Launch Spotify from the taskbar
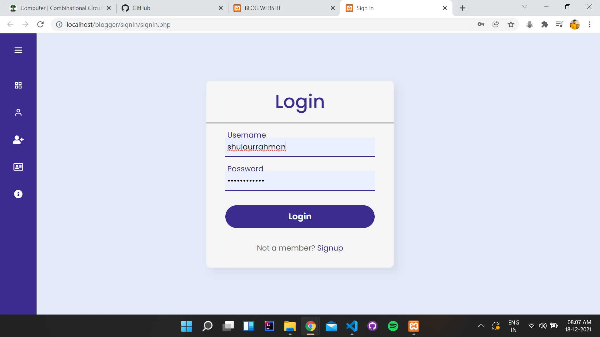This screenshot has width=600, height=337. pyautogui.click(x=393, y=326)
